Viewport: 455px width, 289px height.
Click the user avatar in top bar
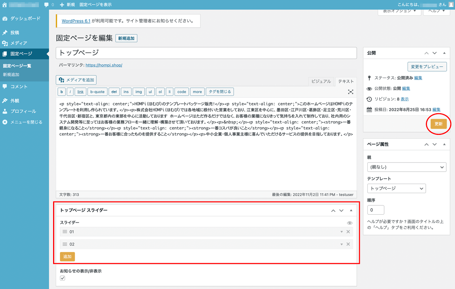tap(450, 5)
